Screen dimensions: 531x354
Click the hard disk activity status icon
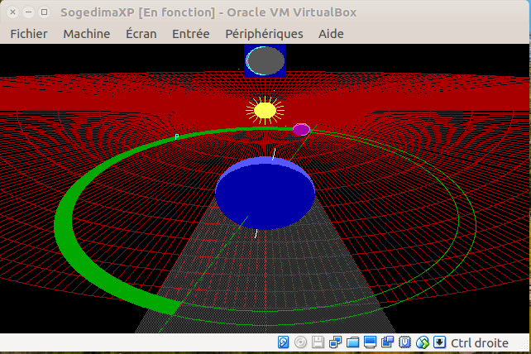point(283,342)
